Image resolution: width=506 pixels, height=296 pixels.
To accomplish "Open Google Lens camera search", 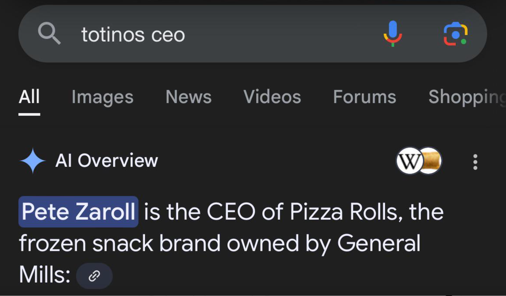I will click(455, 34).
